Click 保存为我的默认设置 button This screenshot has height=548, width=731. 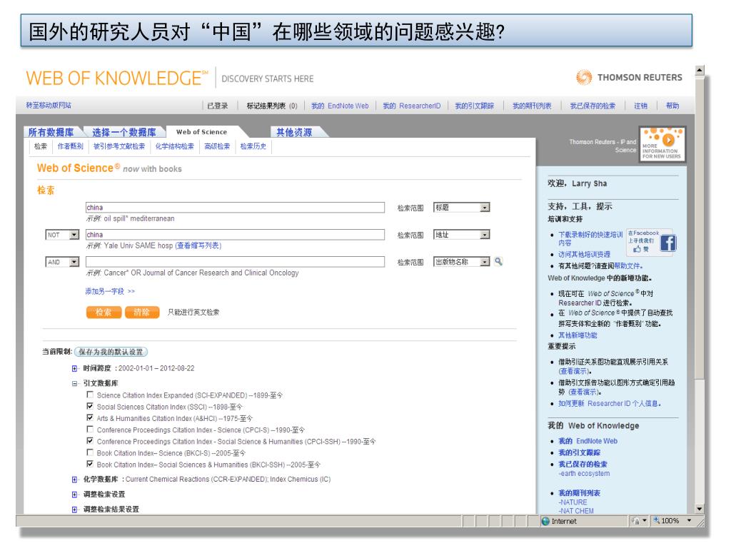[111, 352]
